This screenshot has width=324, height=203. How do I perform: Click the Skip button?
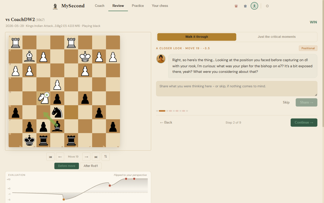[x=286, y=103]
